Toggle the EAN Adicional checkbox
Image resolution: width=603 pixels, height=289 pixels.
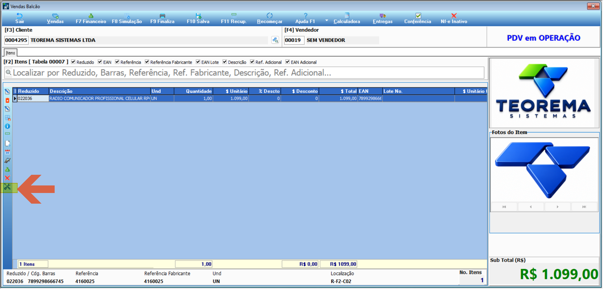(x=288, y=62)
